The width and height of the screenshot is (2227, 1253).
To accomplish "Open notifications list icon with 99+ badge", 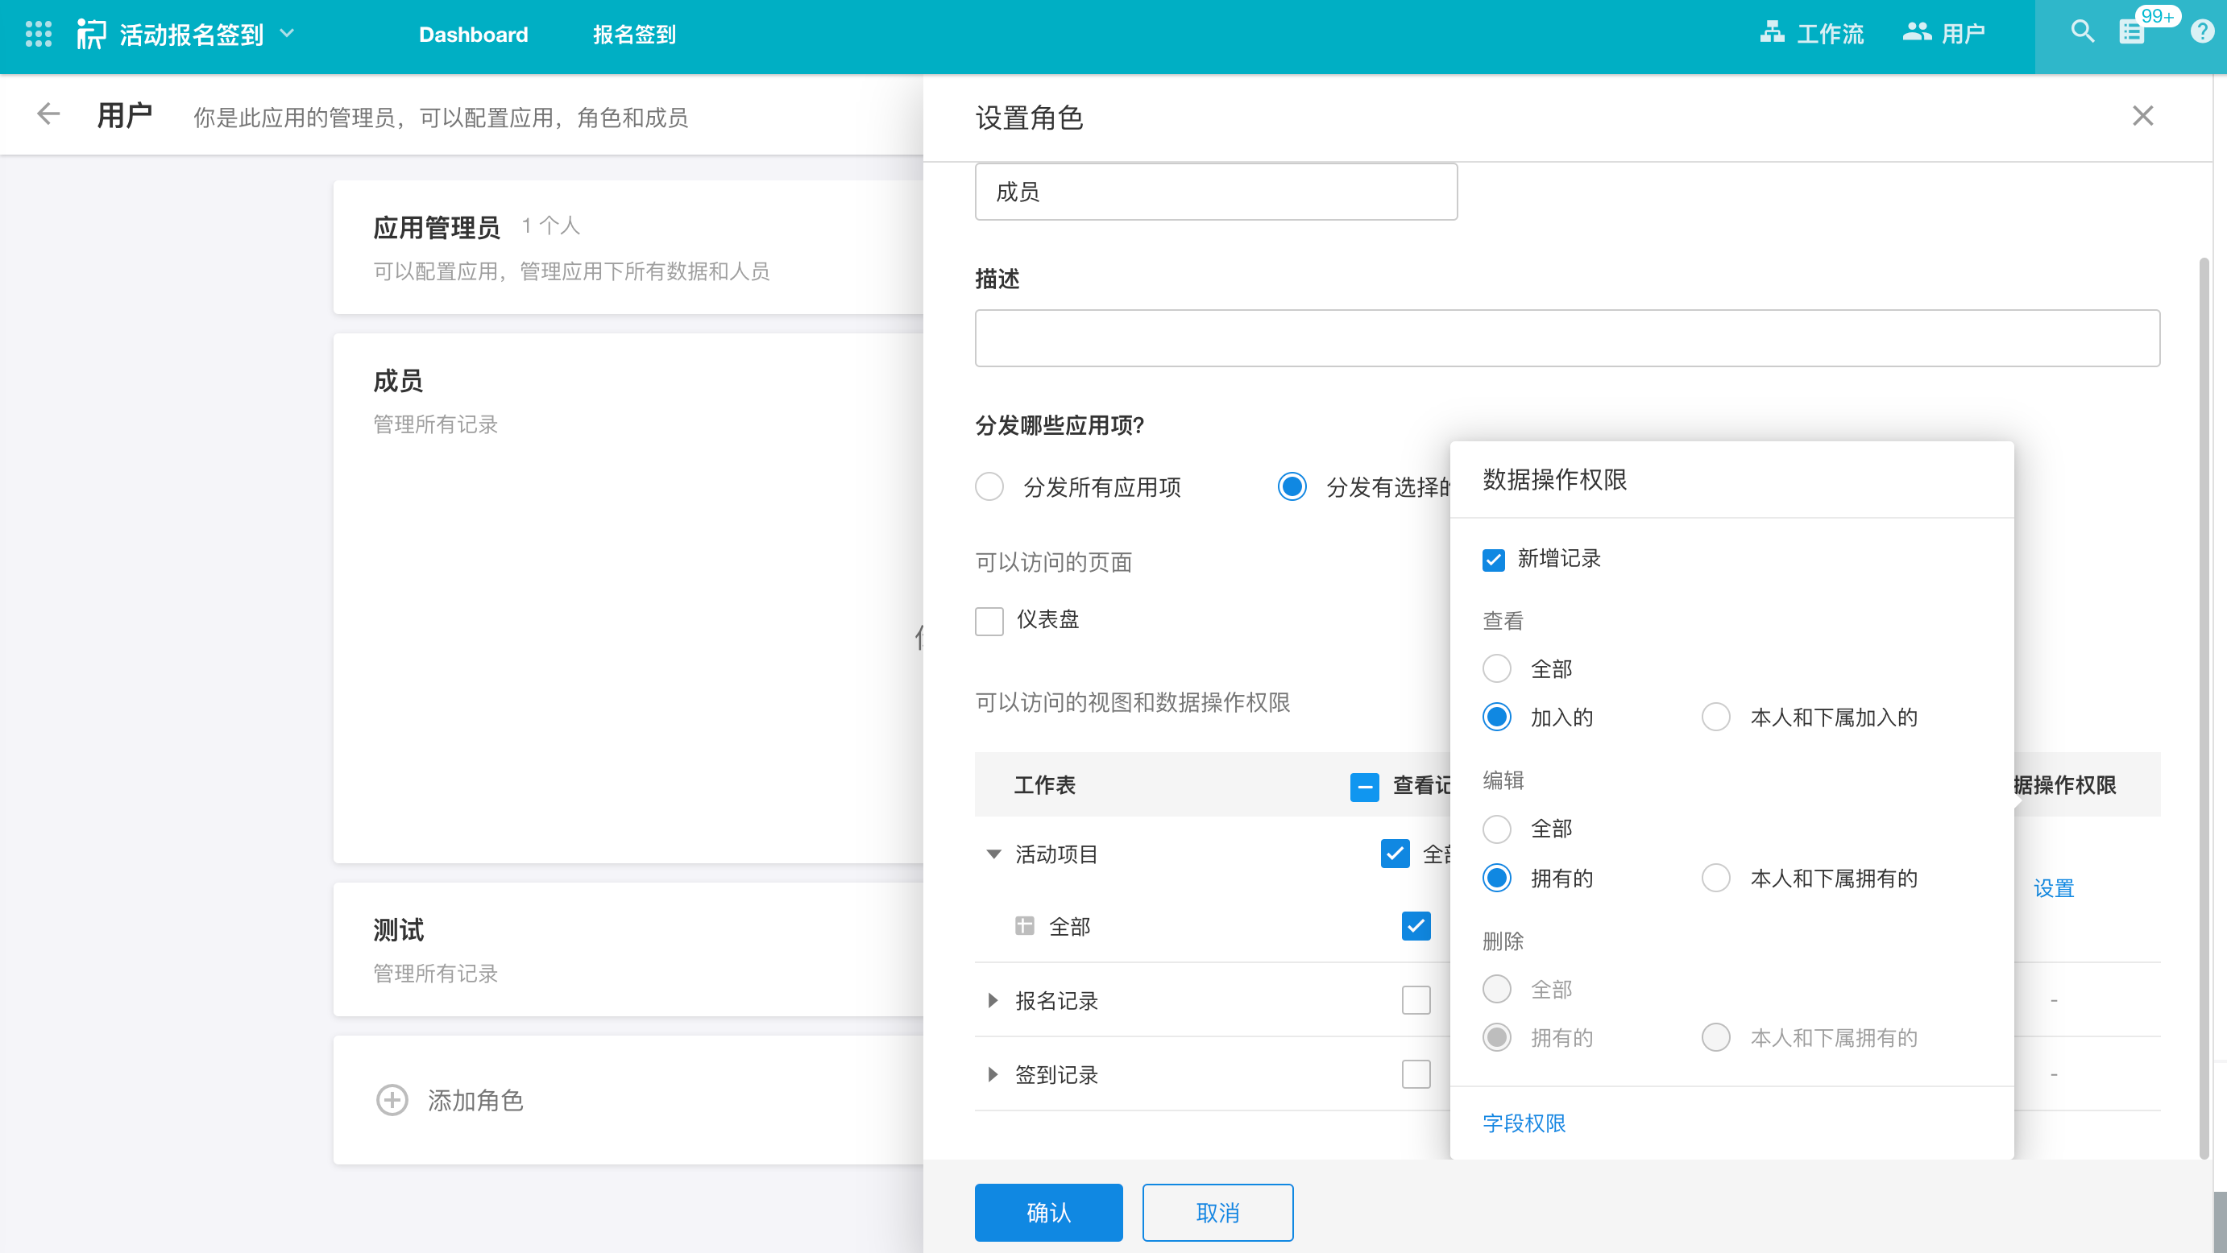I will click(2132, 33).
